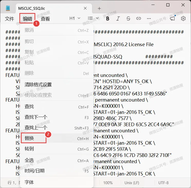Select 查找下一个 menu entry

57,117
